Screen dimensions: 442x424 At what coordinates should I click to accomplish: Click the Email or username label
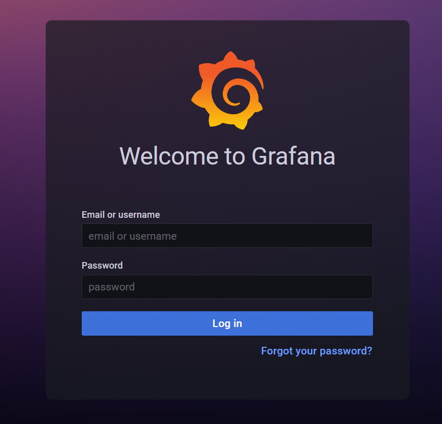click(x=121, y=215)
